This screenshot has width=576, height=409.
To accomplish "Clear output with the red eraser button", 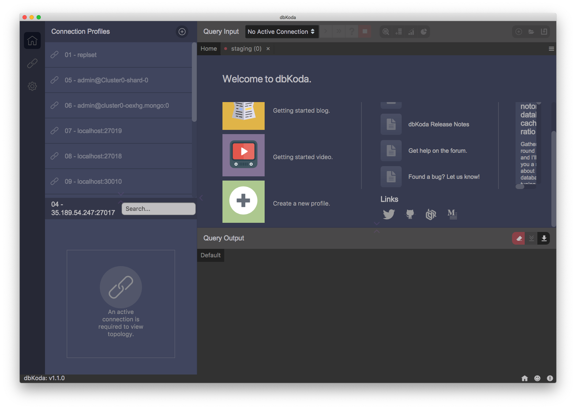I will [518, 238].
